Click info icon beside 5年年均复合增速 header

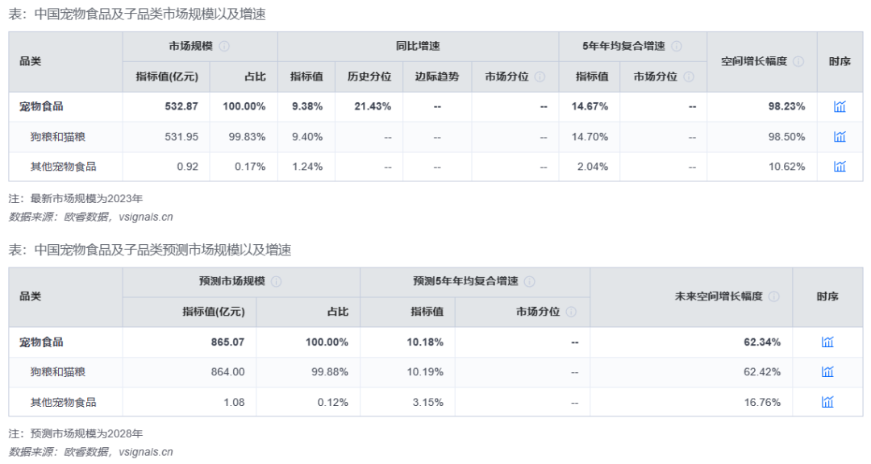pos(677,47)
